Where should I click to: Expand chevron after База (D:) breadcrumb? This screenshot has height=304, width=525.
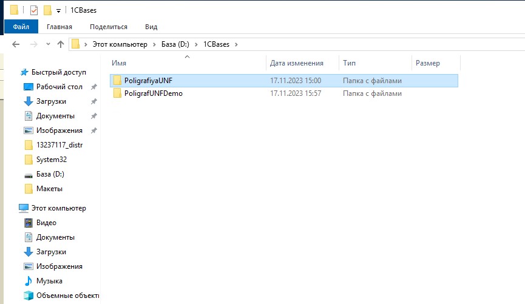[x=196, y=44]
